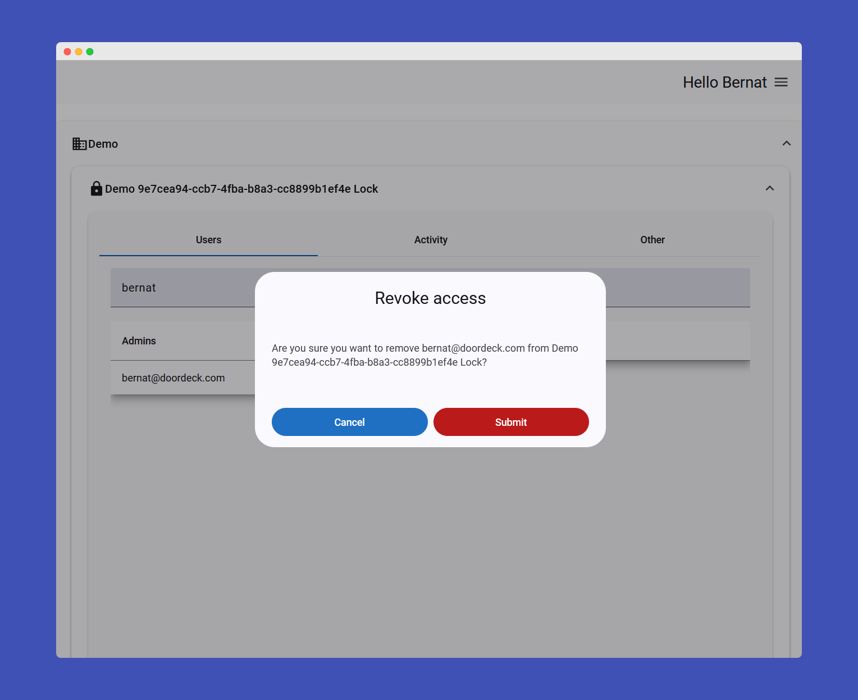Close the window with the red button
This screenshot has width=858, height=700.
67,52
